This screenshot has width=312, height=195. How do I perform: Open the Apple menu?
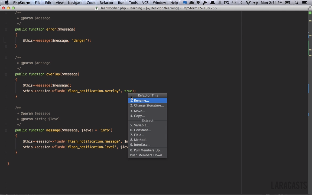tap(6, 3)
